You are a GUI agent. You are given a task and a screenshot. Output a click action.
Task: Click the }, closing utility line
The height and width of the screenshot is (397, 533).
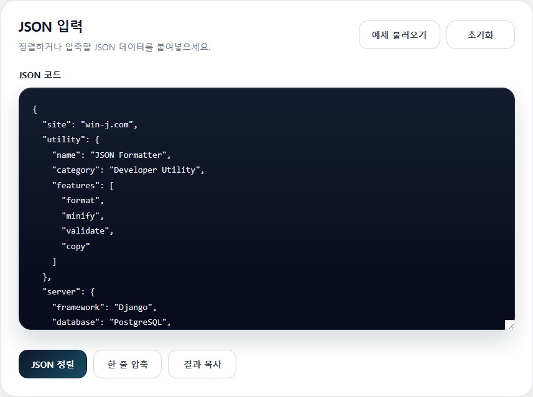click(47, 276)
